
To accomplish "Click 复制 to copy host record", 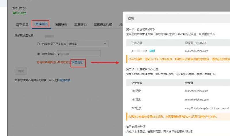I will (x=152, y=51).
